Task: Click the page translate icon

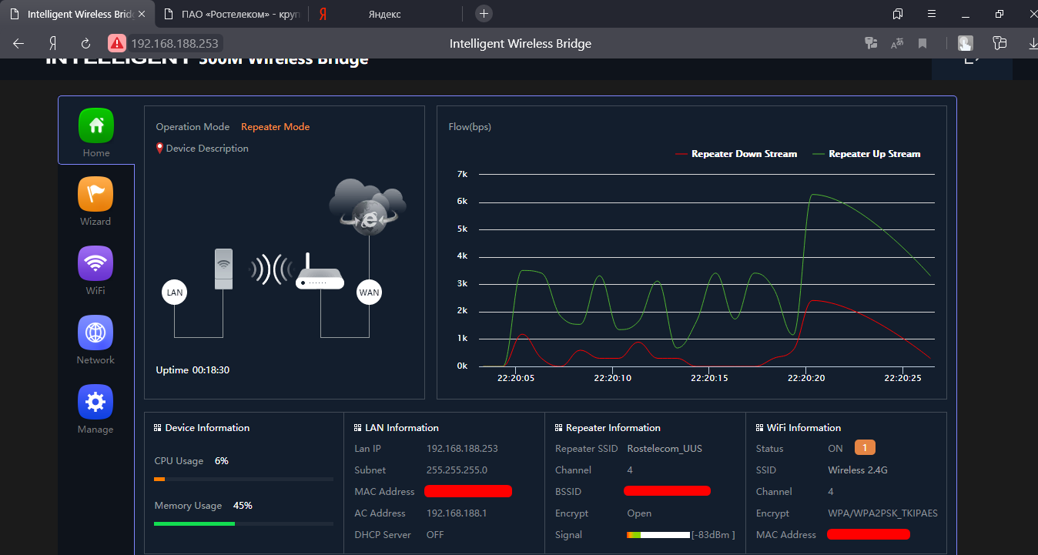Action: [897, 44]
